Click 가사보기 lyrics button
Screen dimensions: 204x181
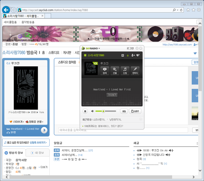click(x=112, y=95)
